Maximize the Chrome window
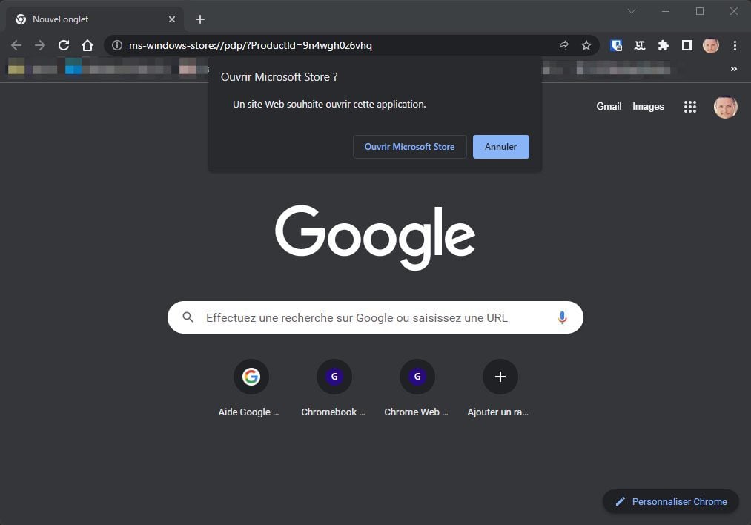The width and height of the screenshot is (751, 525). pyautogui.click(x=700, y=11)
